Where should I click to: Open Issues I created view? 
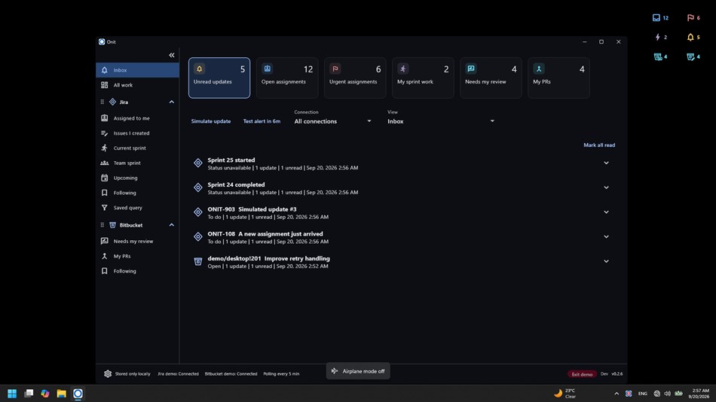(137, 133)
